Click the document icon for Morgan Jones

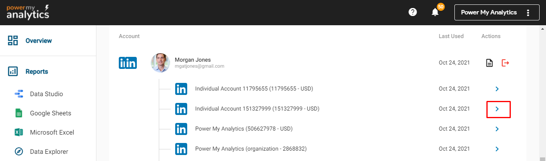pyautogui.click(x=489, y=63)
